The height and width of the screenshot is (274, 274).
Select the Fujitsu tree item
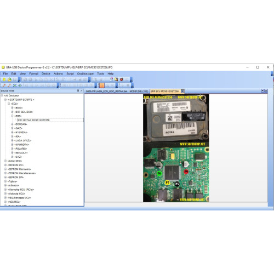pos(13,181)
